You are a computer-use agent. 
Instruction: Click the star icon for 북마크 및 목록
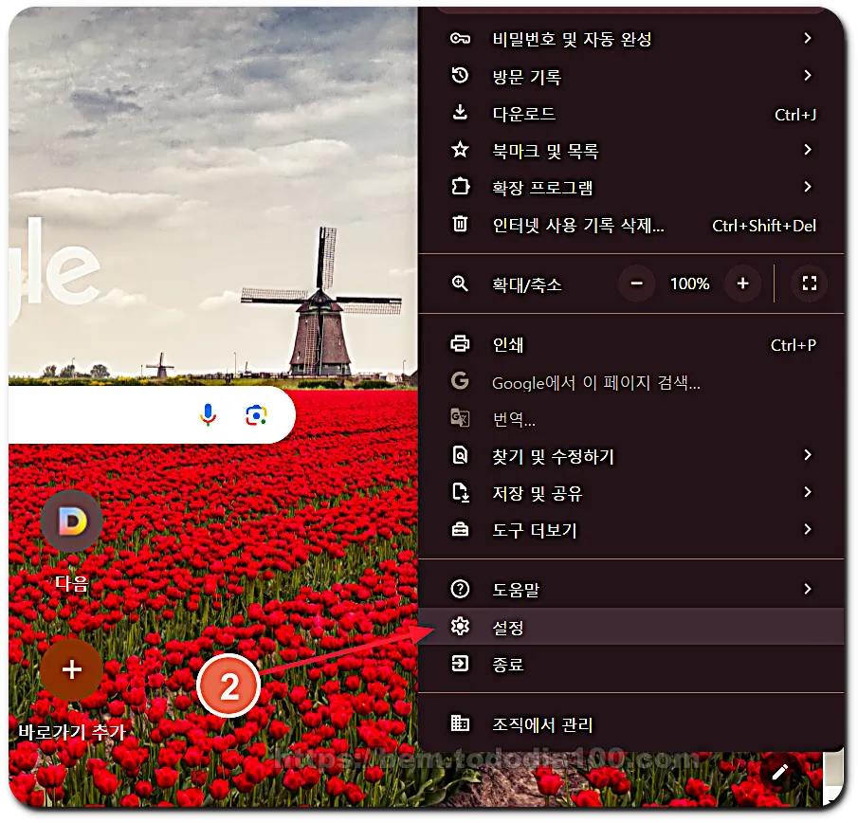(460, 149)
